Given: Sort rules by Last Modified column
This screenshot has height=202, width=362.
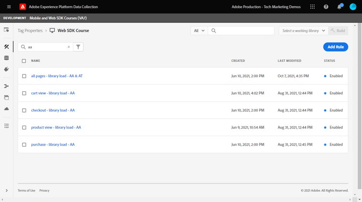Looking at the screenshot, I should coord(289,61).
